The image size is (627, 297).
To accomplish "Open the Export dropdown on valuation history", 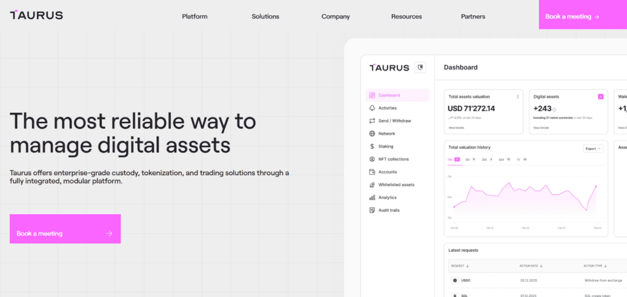I will 593,149.
